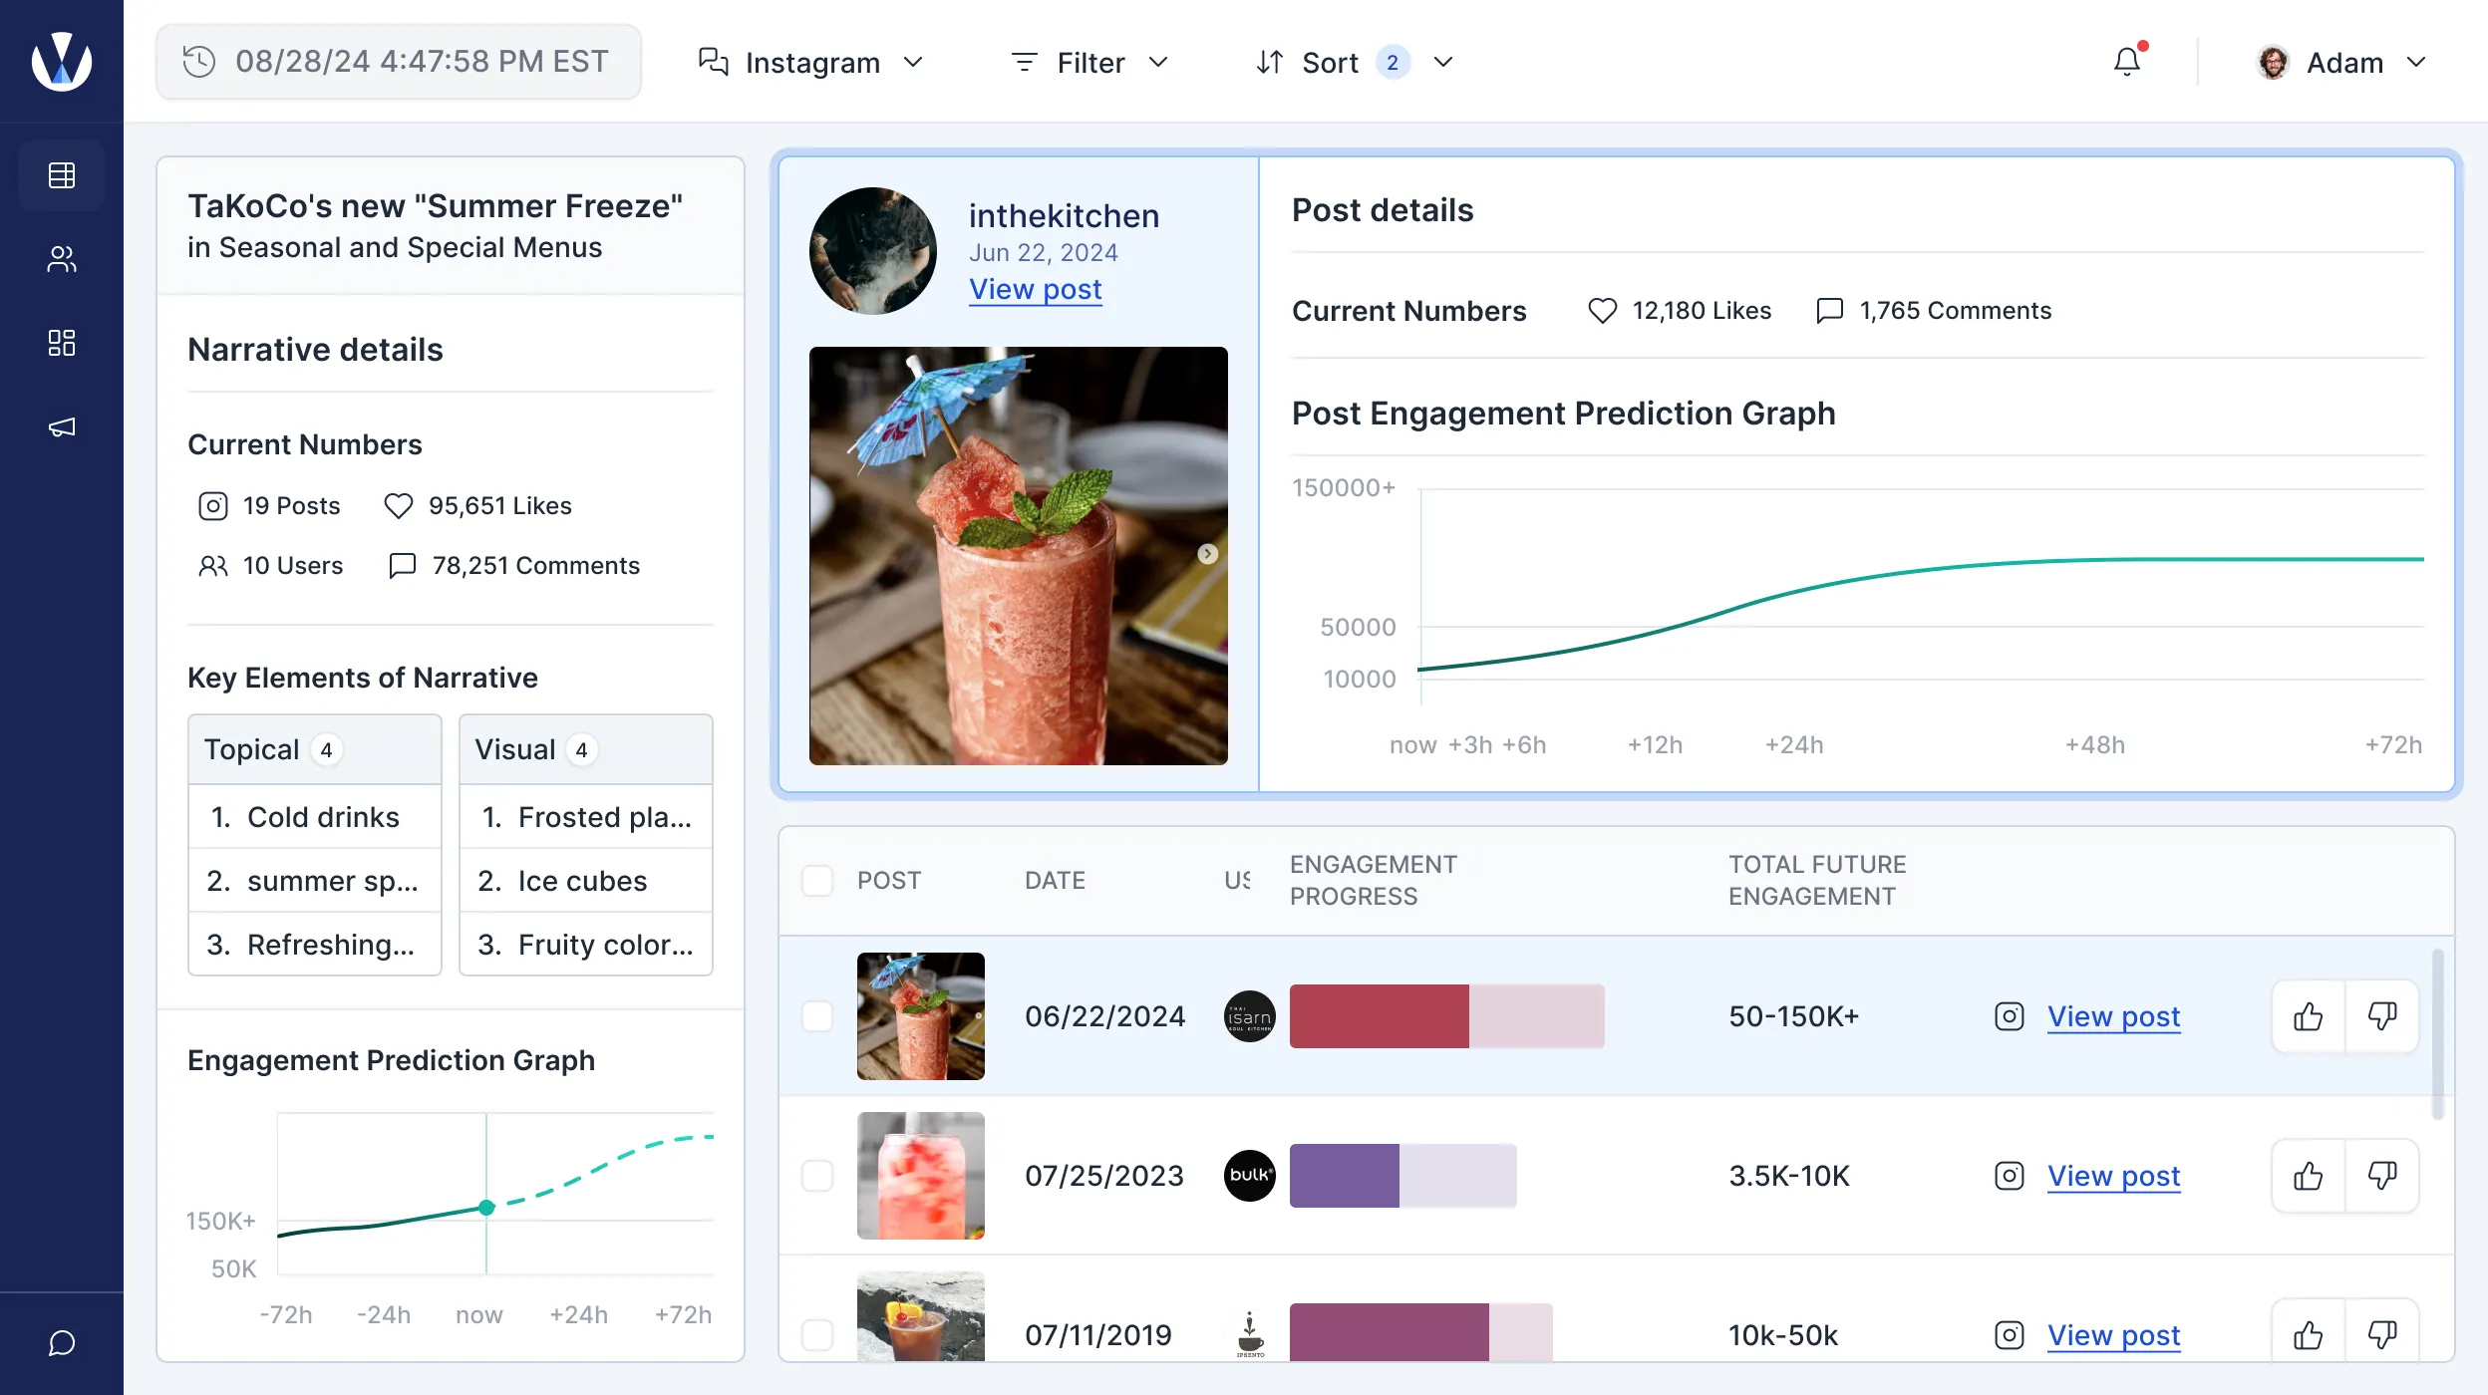This screenshot has width=2488, height=1395.
Task: Open the dashboard grid sidebar icon
Action: (x=62, y=343)
